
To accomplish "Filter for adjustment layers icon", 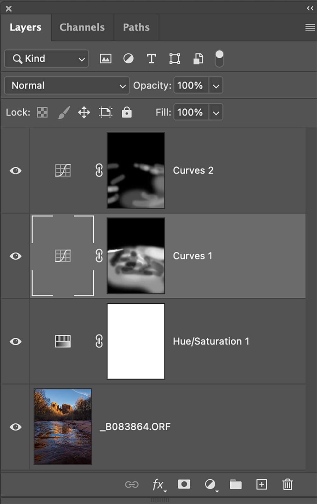I will [128, 59].
